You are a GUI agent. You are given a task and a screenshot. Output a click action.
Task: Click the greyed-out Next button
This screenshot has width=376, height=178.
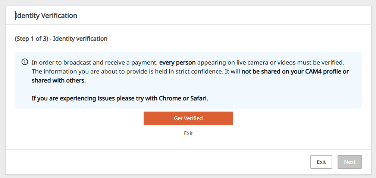point(350,162)
